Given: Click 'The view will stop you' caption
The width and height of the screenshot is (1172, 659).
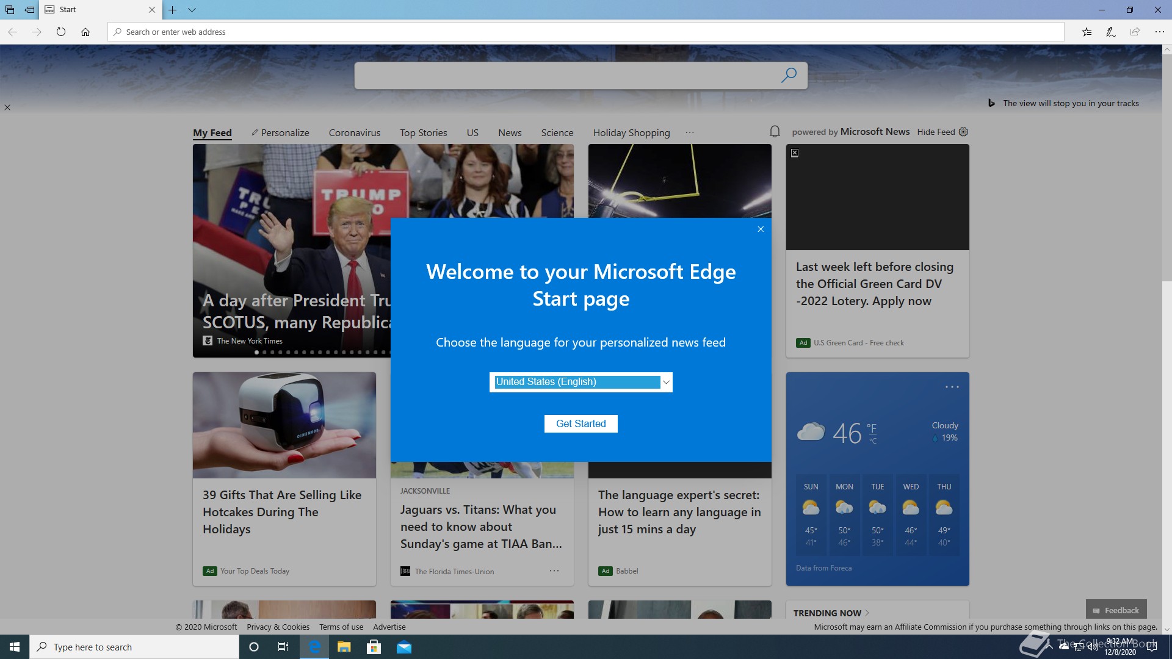Looking at the screenshot, I should pyautogui.click(x=1071, y=103).
